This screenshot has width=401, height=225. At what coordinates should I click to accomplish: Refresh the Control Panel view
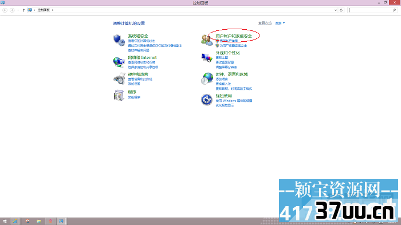[341, 10]
